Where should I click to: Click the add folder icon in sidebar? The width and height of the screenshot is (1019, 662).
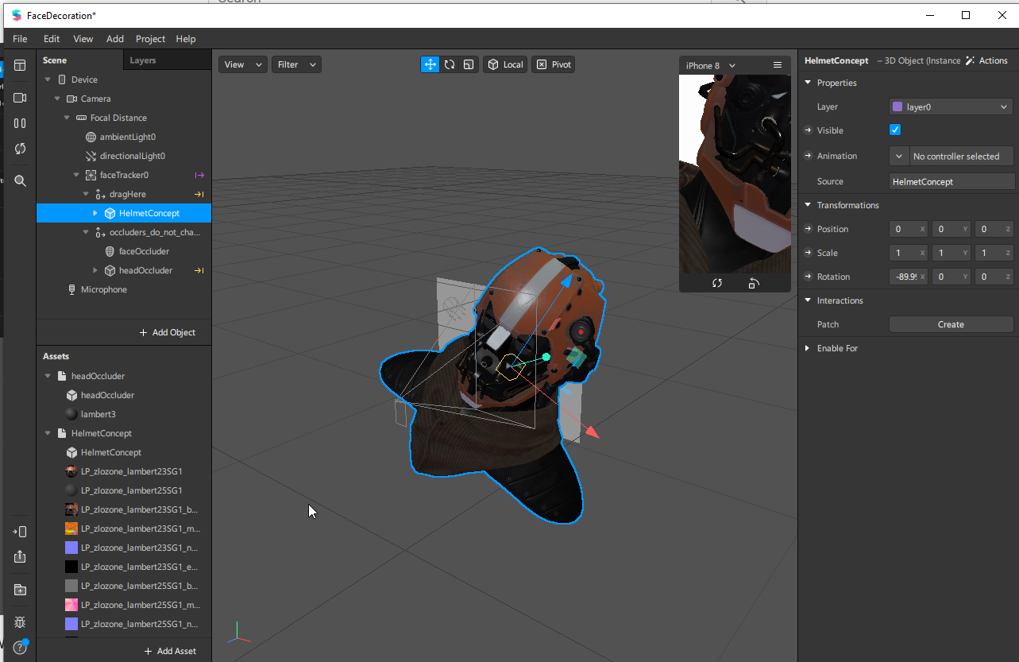coord(20,590)
